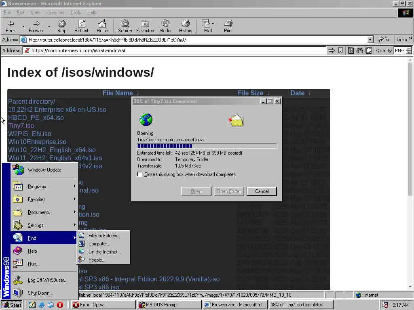Expand the IE address bar dropdown

370,40
